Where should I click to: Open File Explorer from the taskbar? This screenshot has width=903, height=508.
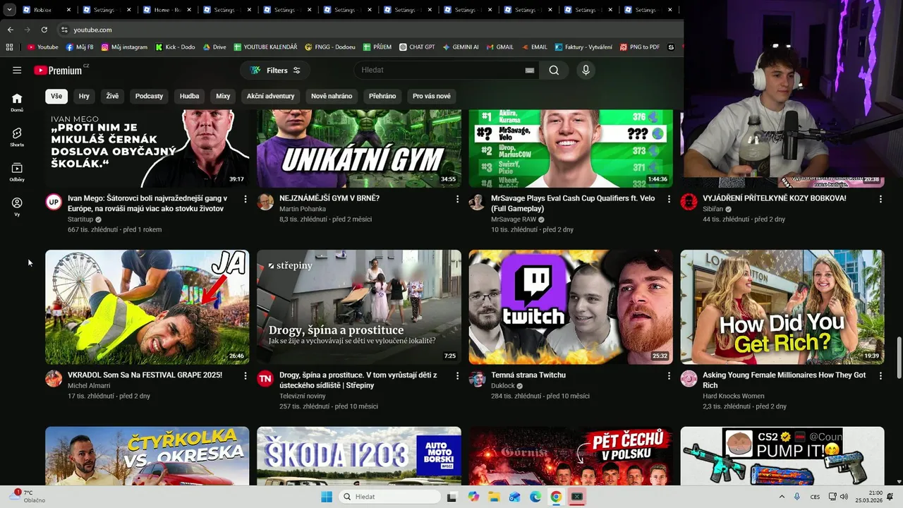pos(494,497)
